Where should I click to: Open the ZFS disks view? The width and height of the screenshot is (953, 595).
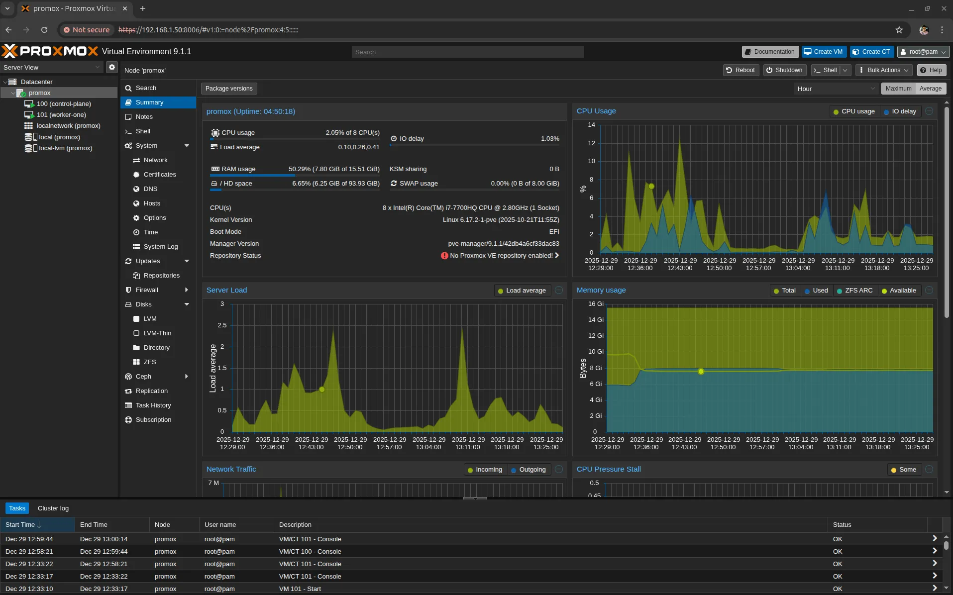coord(149,362)
